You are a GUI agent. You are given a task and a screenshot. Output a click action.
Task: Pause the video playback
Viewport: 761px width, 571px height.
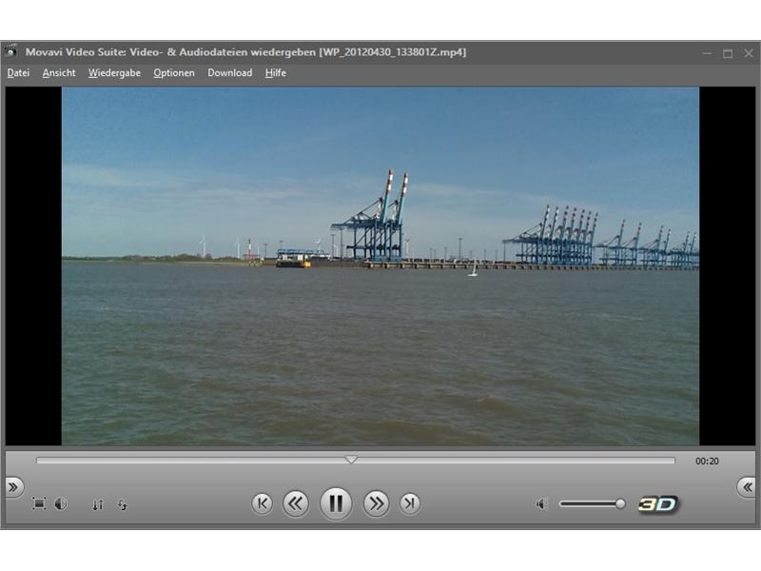(x=336, y=503)
